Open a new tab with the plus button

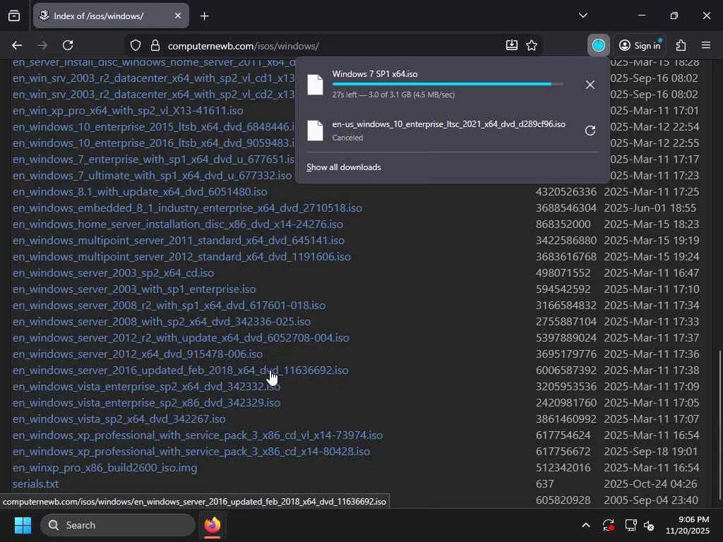[204, 16]
